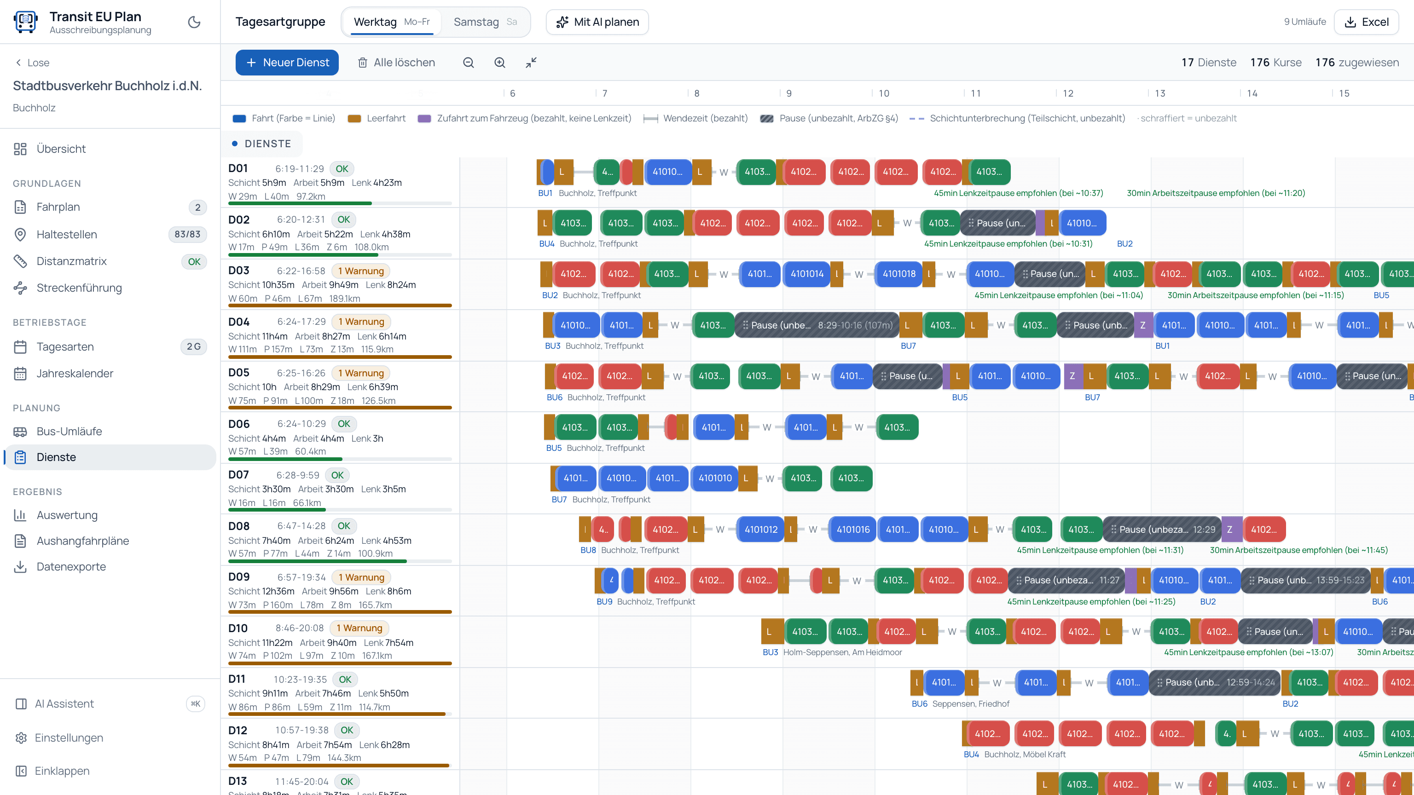Click the 1 Warnung badge on D04
The height and width of the screenshot is (795, 1414).
pos(361,322)
